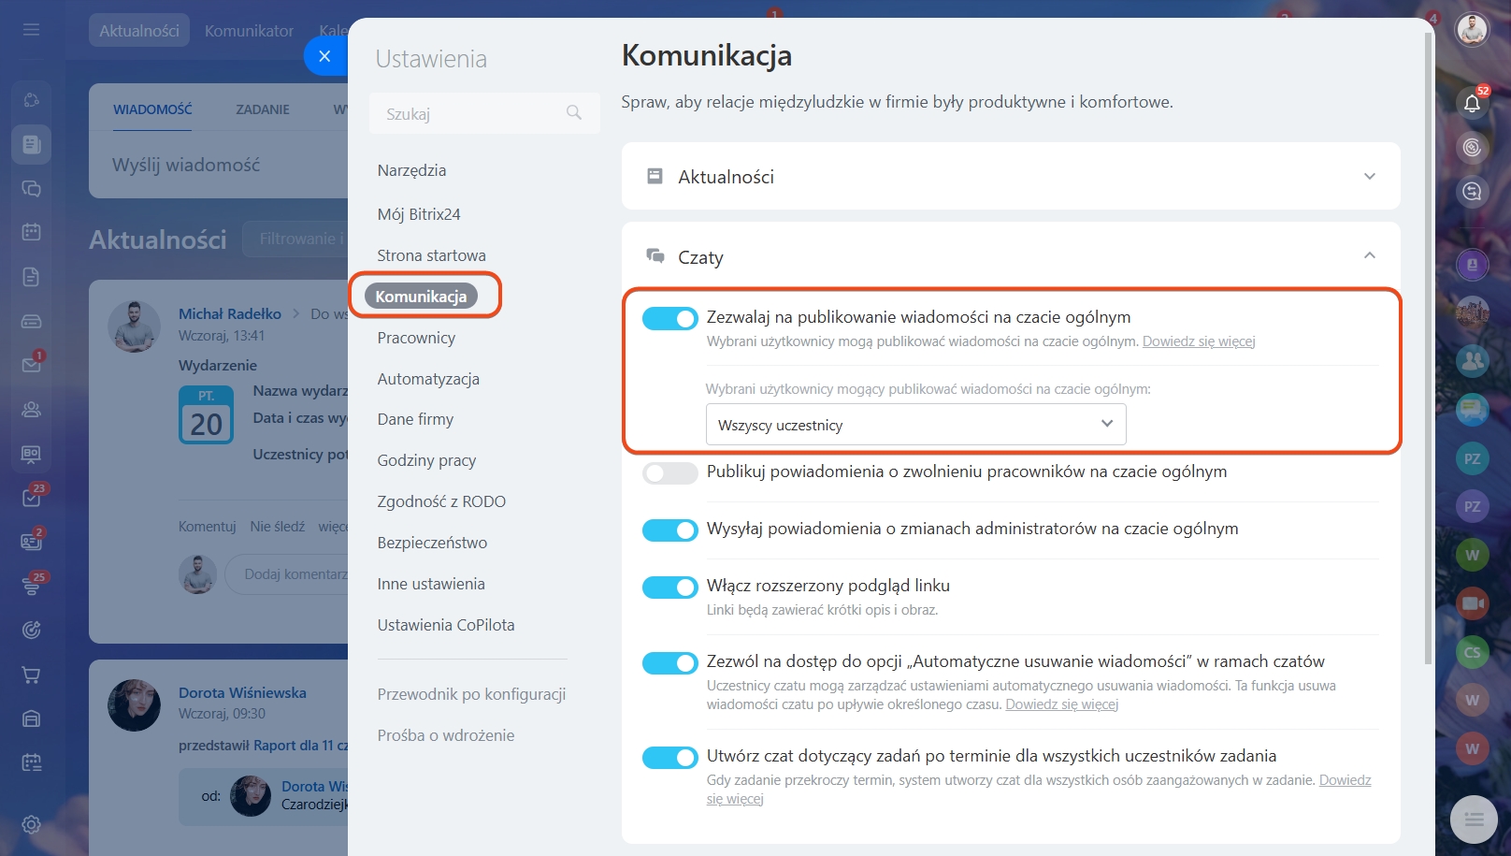Open the CRM icon with badge 2
The image size is (1511, 856).
point(32,541)
